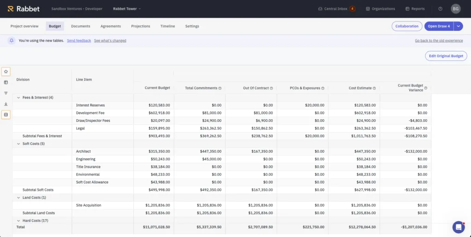Click the download export sidebar icon
The width and height of the screenshot is (471, 237).
[x=6, y=104]
